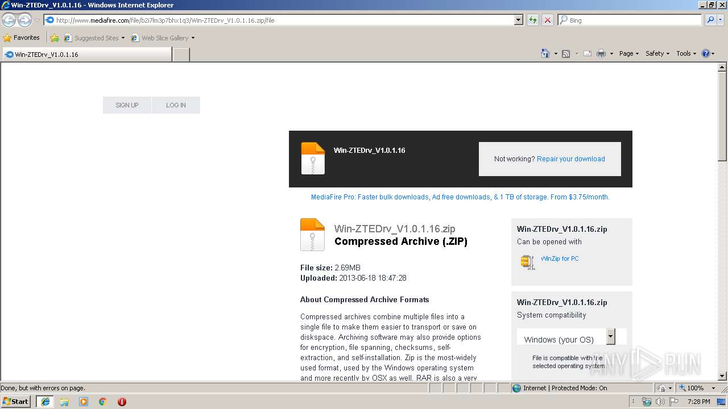Expand the Print options dropdown arrow

pyautogui.click(x=611, y=53)
